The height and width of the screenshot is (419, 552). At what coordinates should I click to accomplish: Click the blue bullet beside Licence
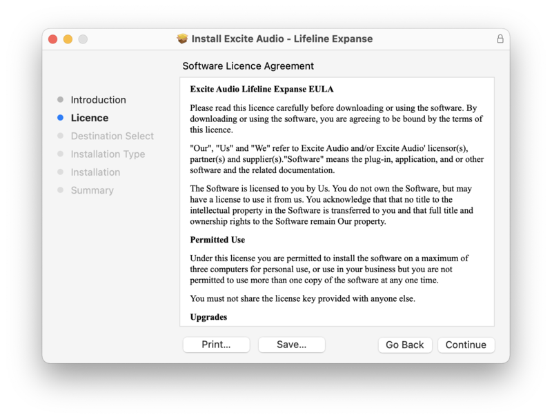coord(61,118)
